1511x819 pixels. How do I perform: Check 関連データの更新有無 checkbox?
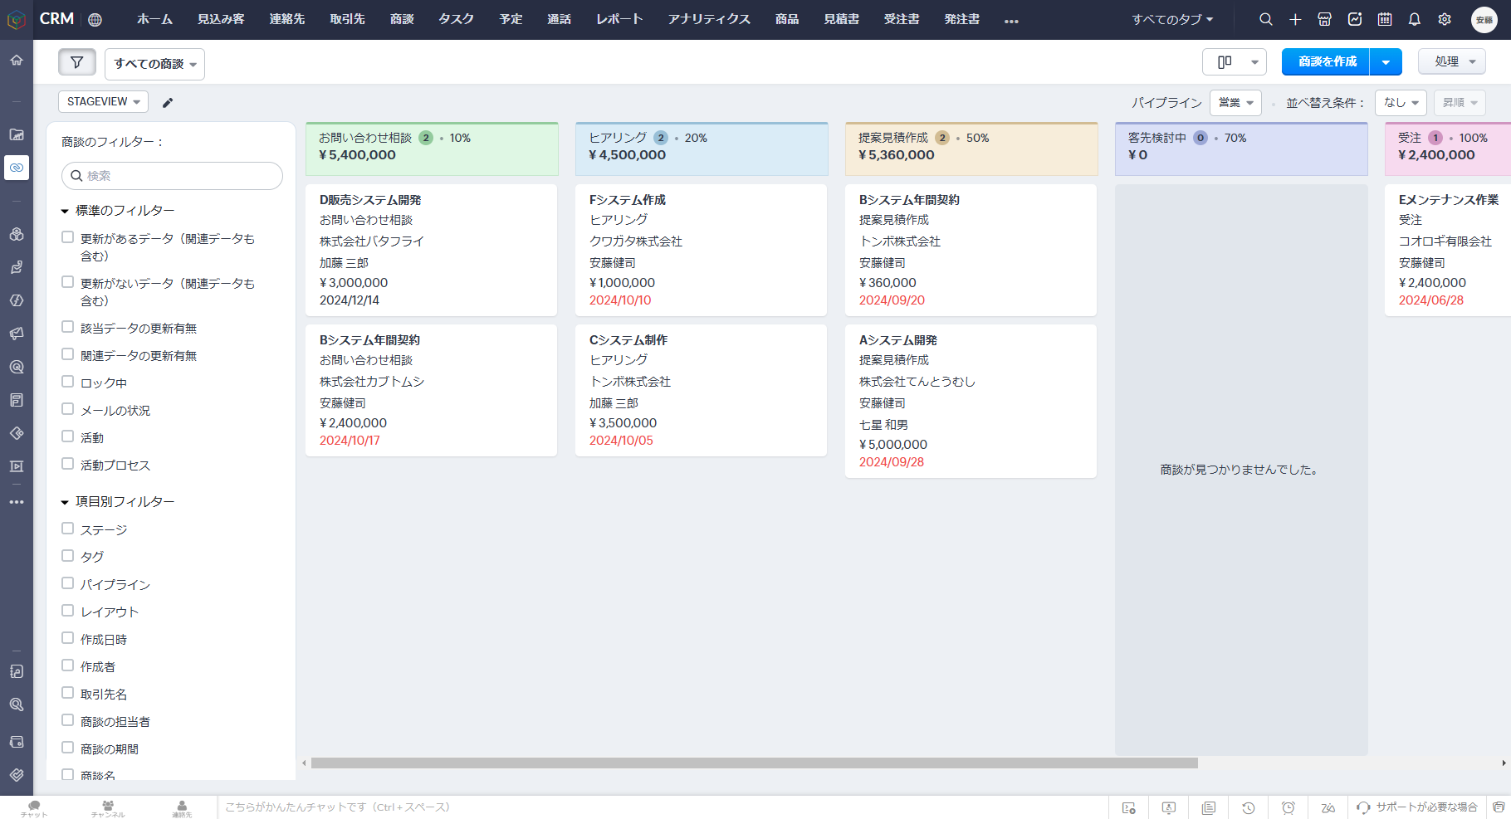pyautogui.click(x=68, y=354)
